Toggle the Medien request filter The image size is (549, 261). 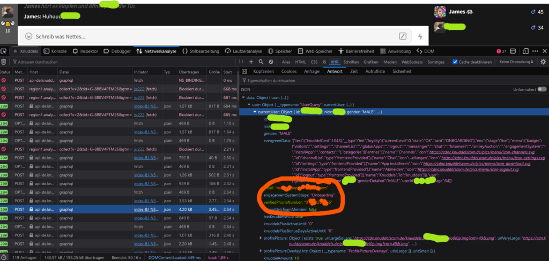pos(390,62)
